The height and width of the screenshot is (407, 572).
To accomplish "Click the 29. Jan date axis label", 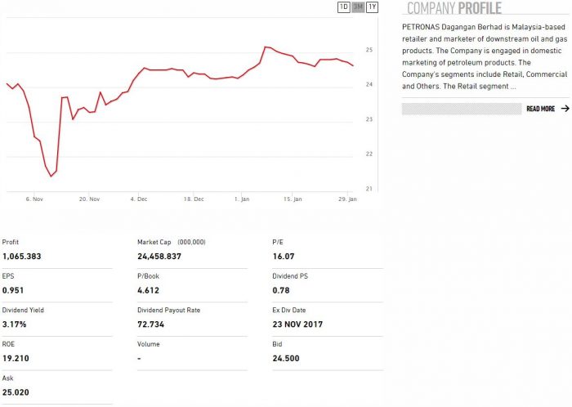I will 347,199.
